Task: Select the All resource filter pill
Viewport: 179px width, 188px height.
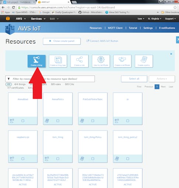Action: coord(8,84)
